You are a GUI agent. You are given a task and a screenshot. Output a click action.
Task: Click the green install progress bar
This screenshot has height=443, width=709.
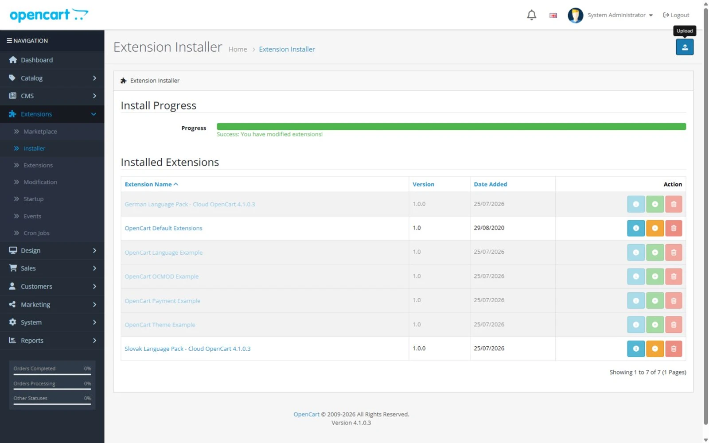(451, 127)
